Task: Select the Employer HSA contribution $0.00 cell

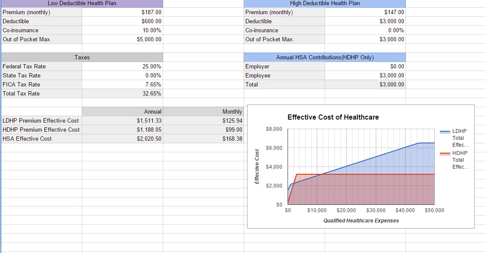Action: pyautogui.click(x=365, y=66)
